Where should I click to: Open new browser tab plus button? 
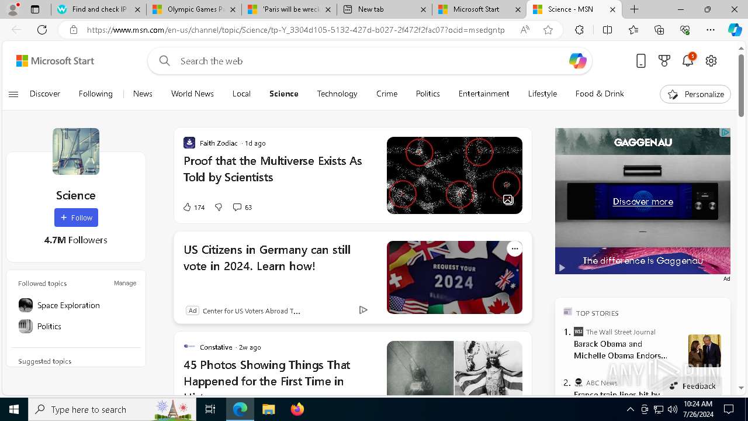tap(634, 9)
